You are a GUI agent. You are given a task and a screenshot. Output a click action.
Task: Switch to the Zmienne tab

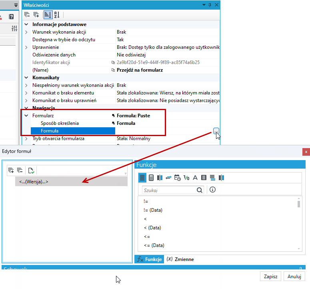pyautogui.click(x=180, y=259)
